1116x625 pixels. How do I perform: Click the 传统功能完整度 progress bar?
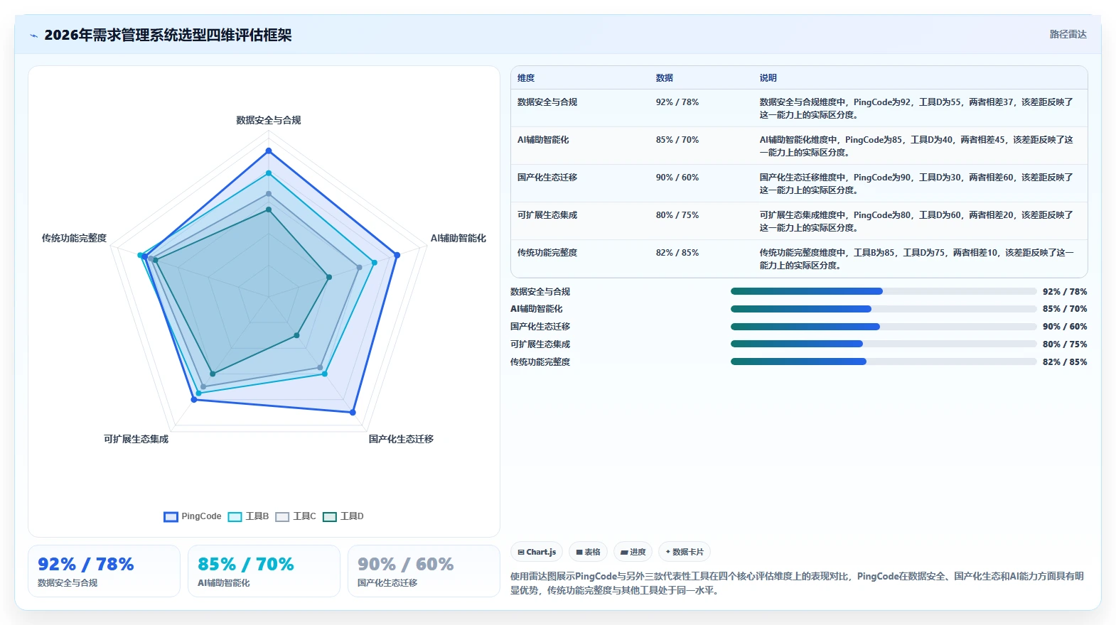884,362
